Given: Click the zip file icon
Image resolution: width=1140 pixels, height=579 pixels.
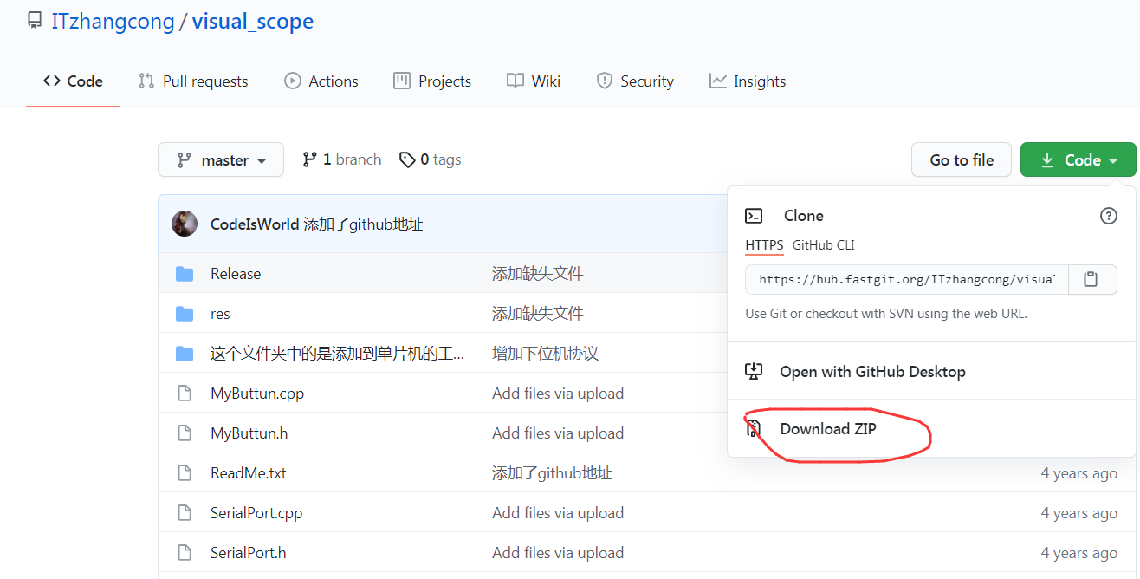Looking at the screenshot, I should point(754,428).
